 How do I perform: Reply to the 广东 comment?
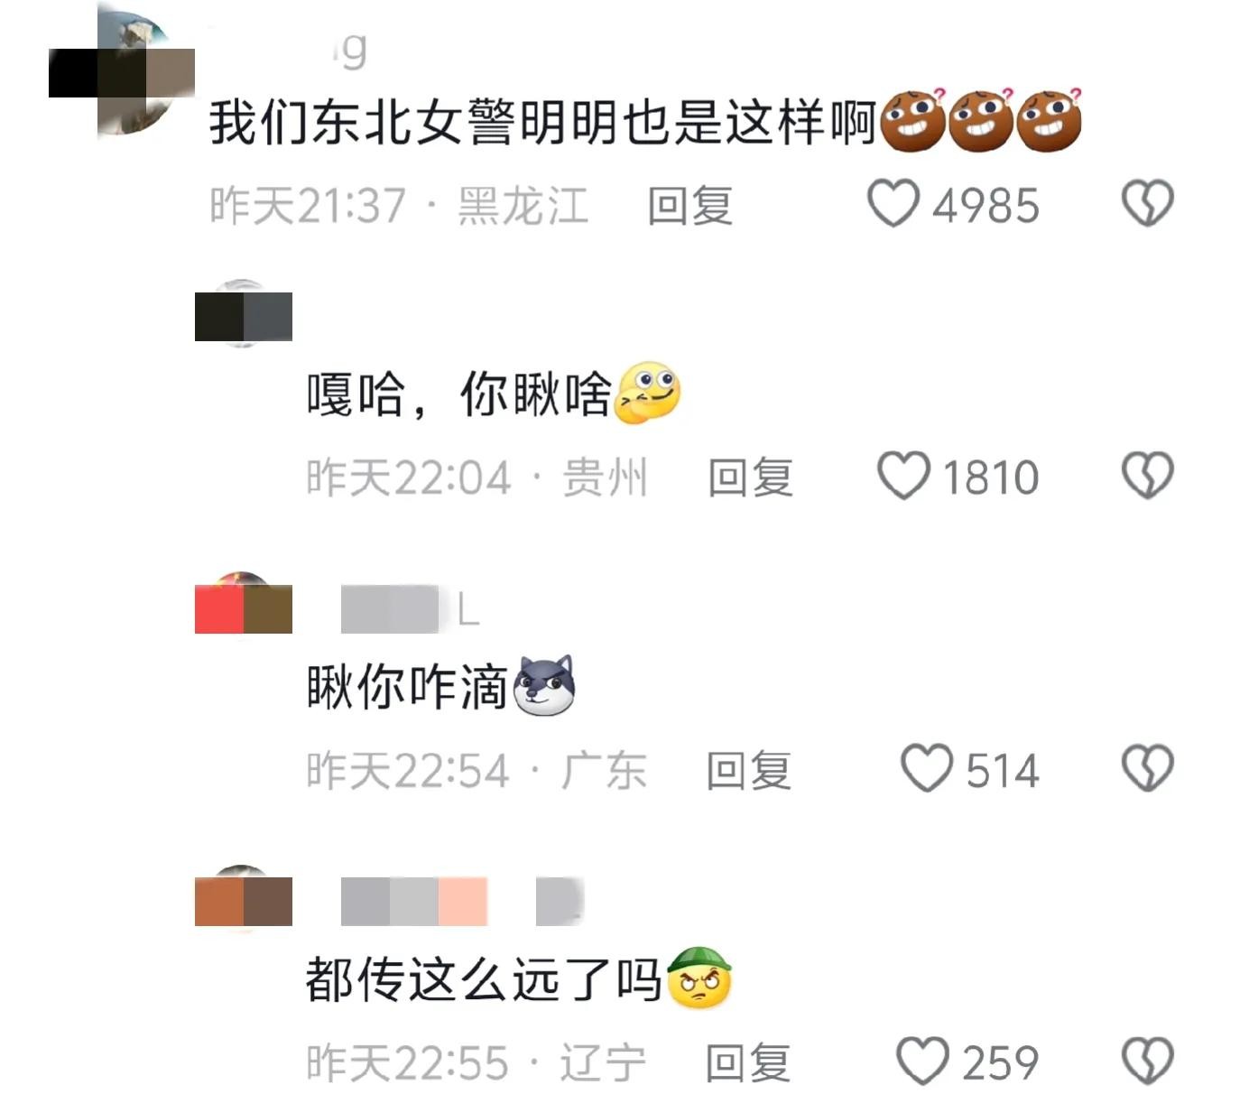pyautogui.click(x=748, y=771)
